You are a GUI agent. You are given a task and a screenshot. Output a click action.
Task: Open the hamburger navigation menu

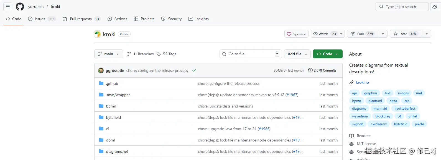click(8, 7)
